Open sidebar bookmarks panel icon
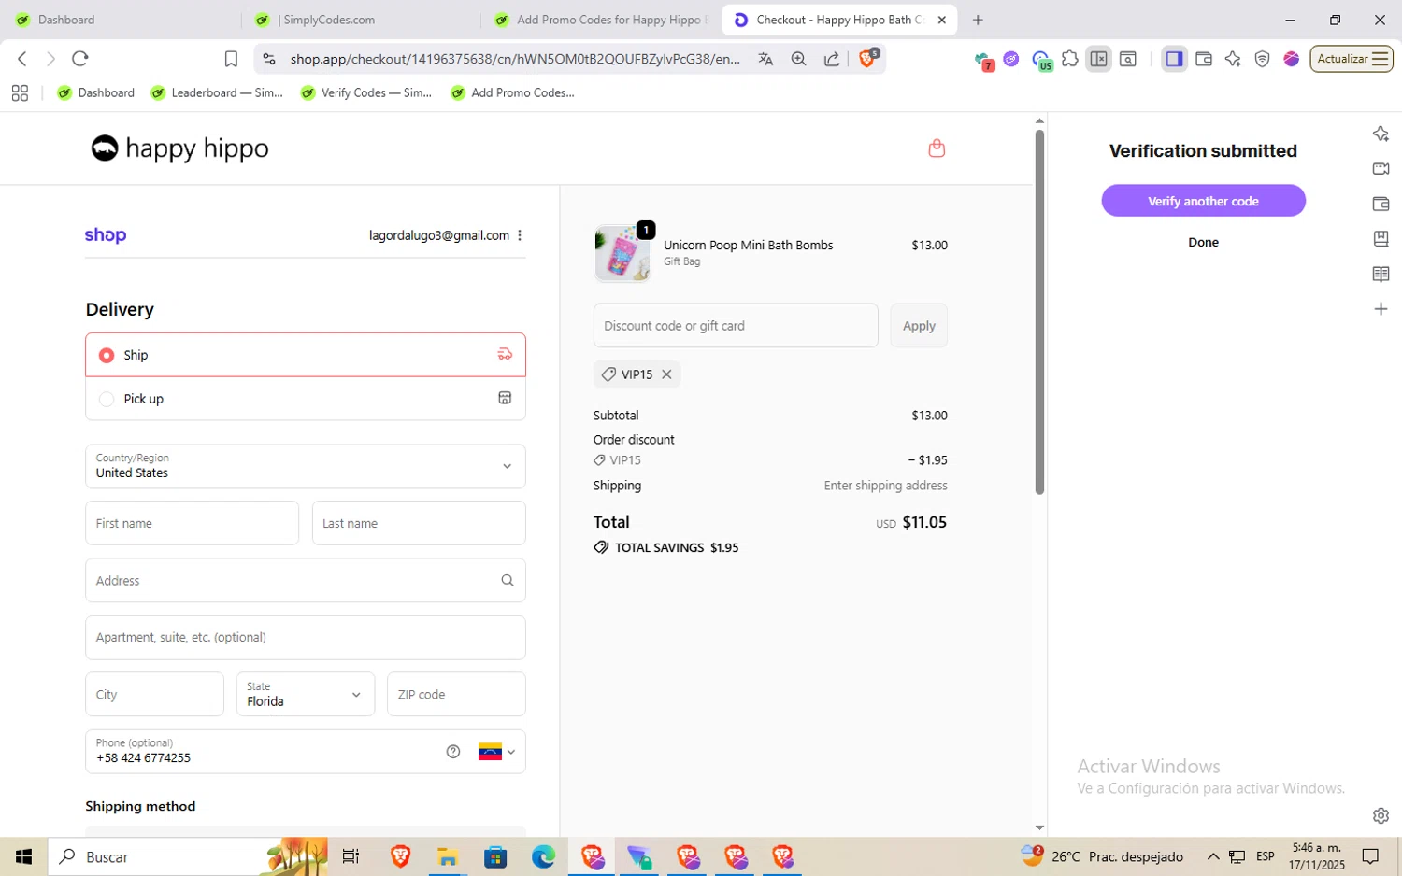This screenshot has height=876, width=1402. tap(1381, 238)
